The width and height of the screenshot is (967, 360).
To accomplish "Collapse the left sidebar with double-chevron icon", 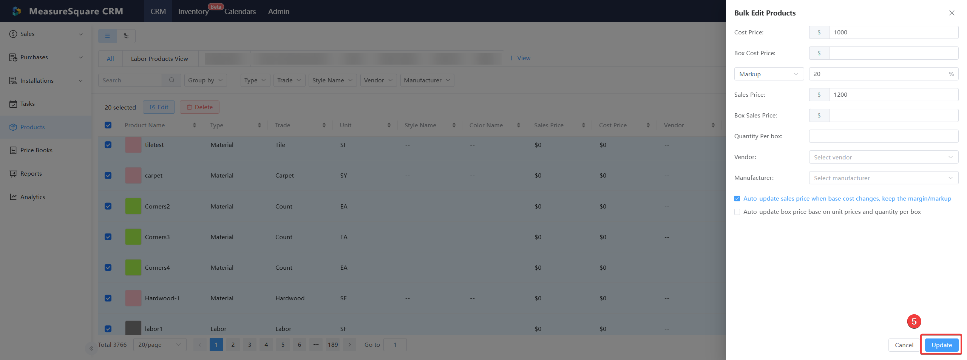I will point(91,348).
